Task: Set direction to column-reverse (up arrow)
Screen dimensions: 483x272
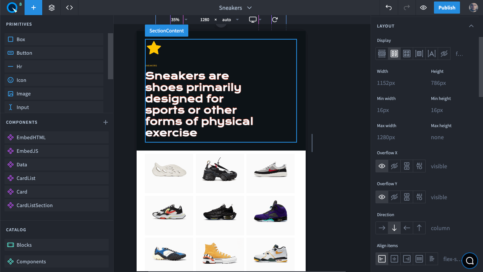Action: coord(419,228)
